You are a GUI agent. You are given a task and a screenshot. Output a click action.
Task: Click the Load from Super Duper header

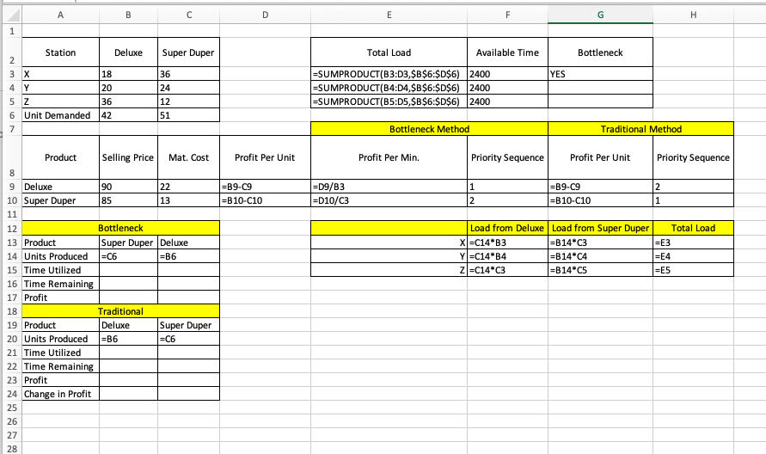click(600, 228)
